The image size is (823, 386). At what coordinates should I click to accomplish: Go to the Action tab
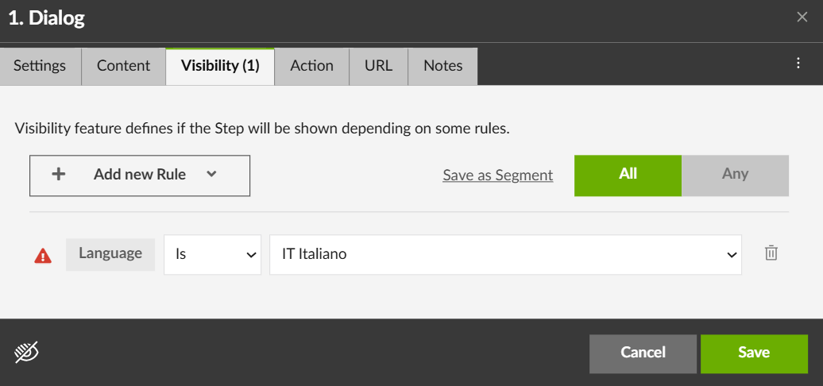311,66
